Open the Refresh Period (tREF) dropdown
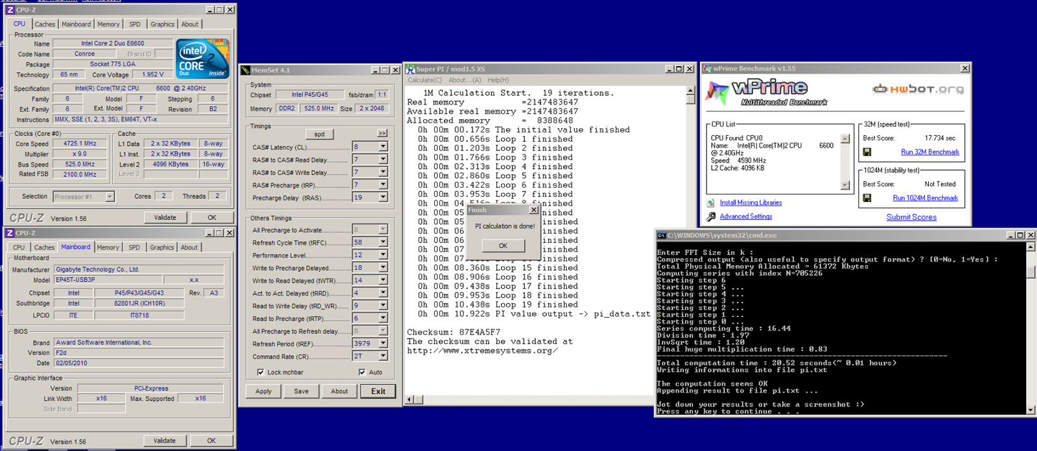This screenshot has width=1037, height=451. [383, 344]
